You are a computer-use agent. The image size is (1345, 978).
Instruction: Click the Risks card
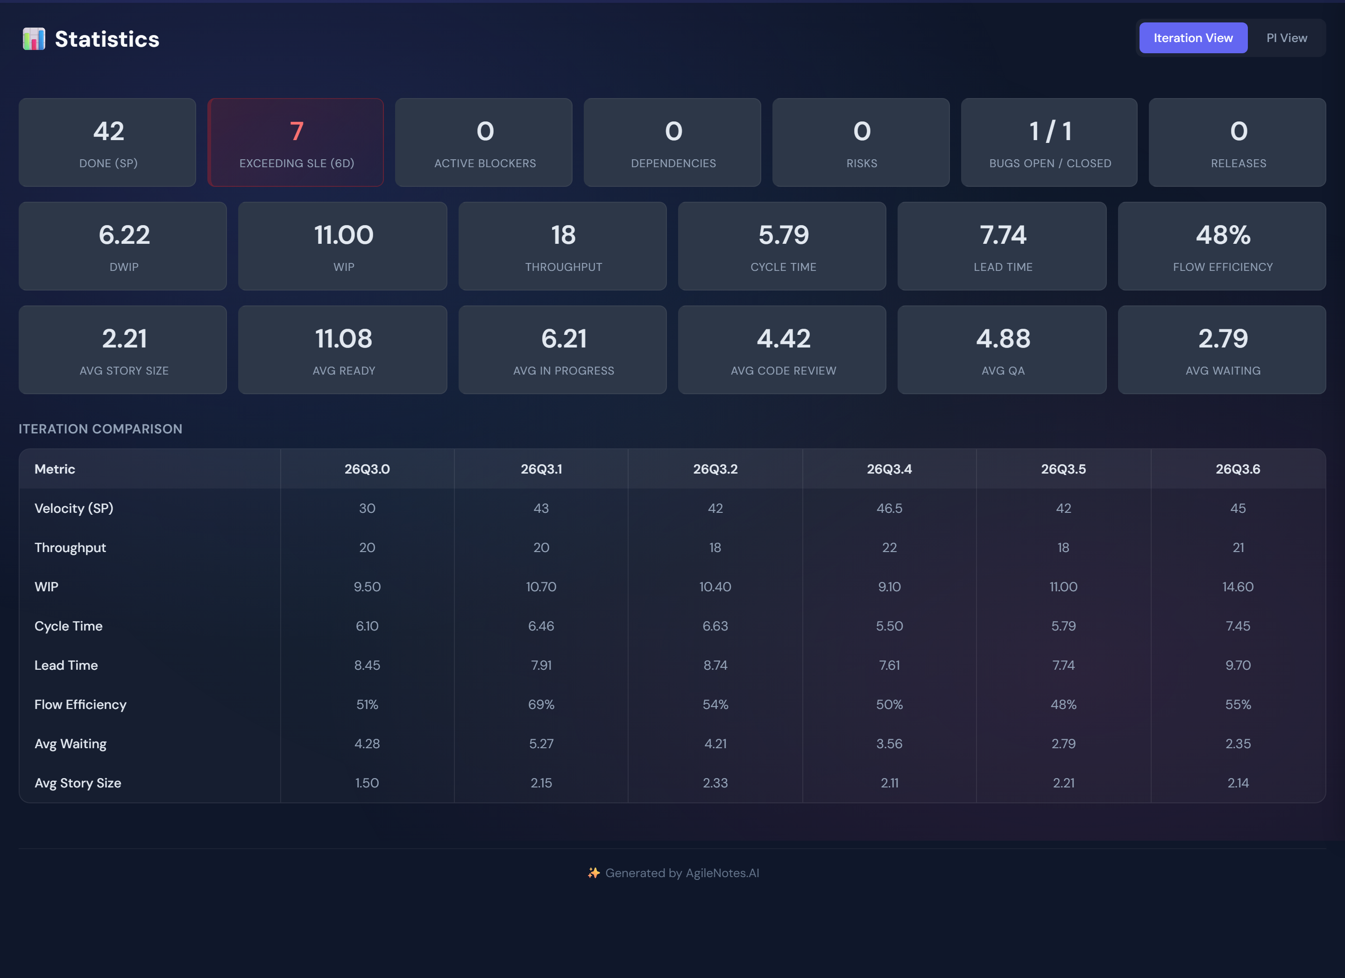(x=861, y=142)
